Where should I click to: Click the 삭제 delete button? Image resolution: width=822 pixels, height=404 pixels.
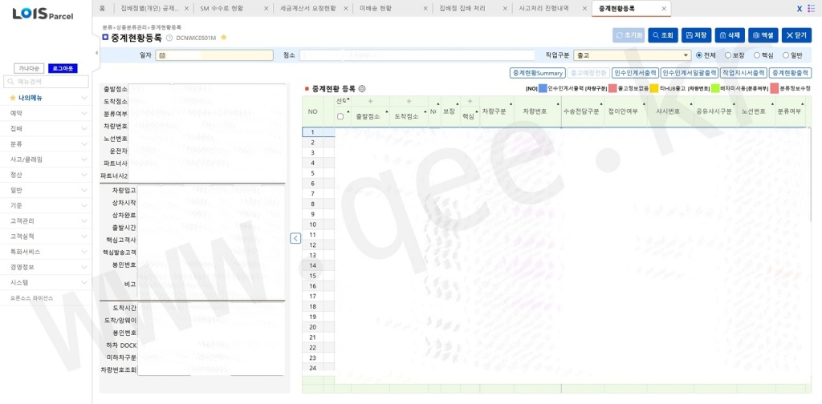730,35
